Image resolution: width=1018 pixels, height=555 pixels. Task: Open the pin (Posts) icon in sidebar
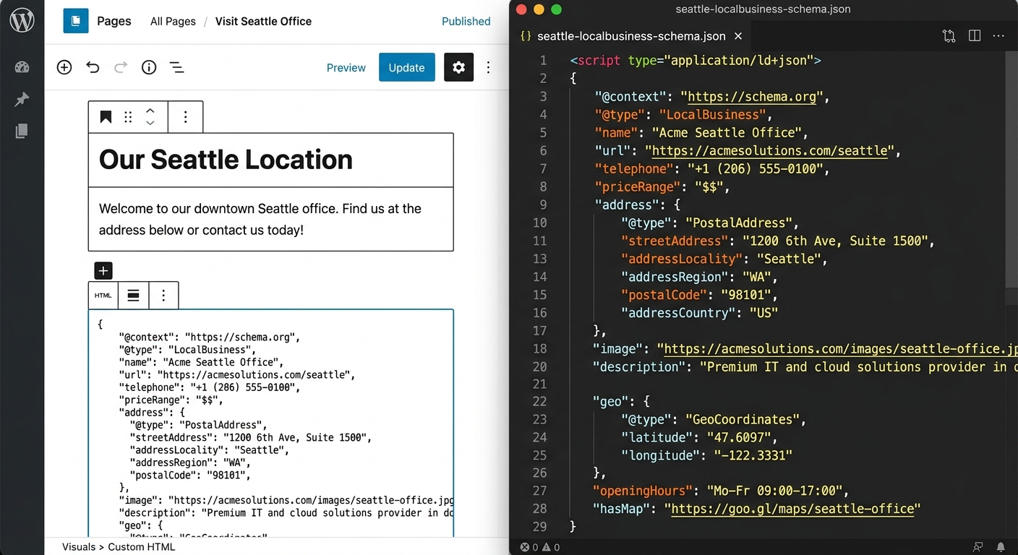pos(22,99)
